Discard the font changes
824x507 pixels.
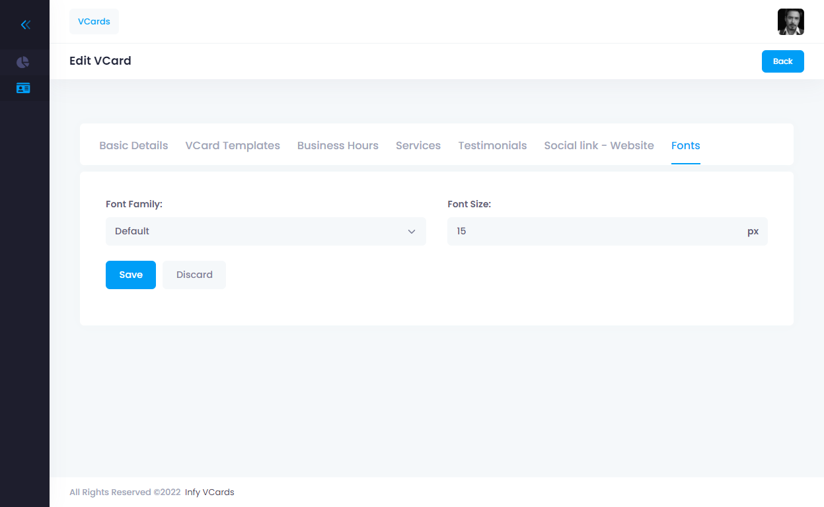pyautogui.click(x=194, y=275)
